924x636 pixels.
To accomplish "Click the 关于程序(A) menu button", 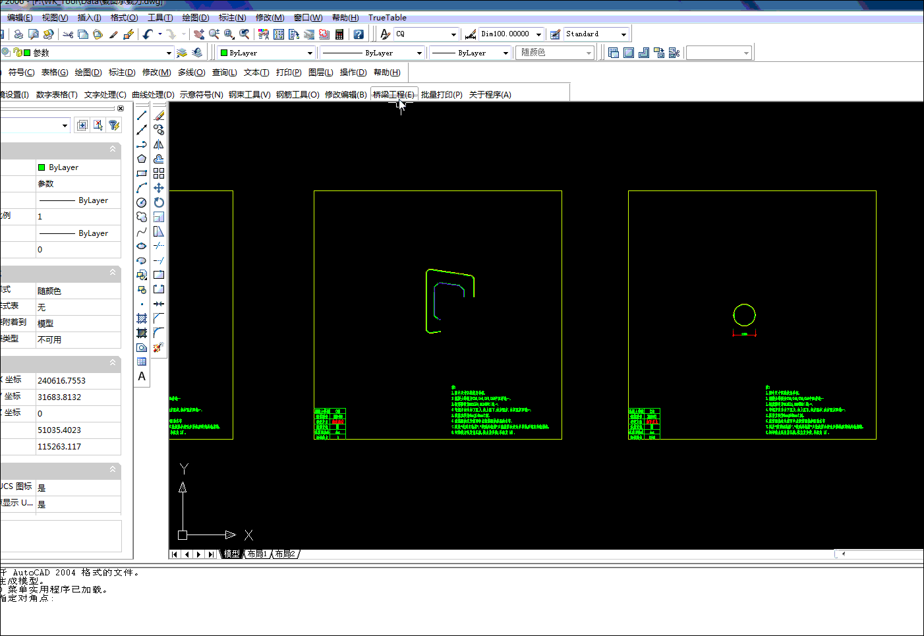I will [490, 95].
